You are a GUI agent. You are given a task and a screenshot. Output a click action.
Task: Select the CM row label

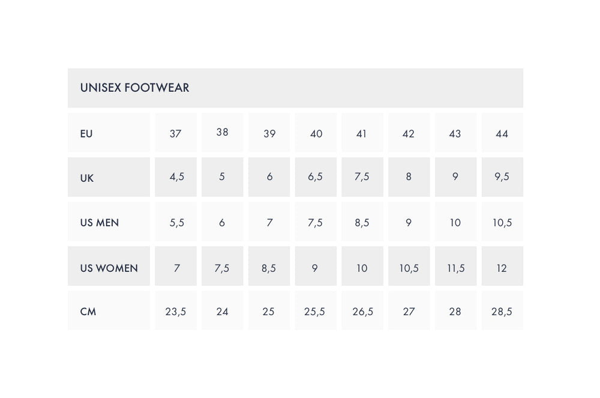click(88, 312)
